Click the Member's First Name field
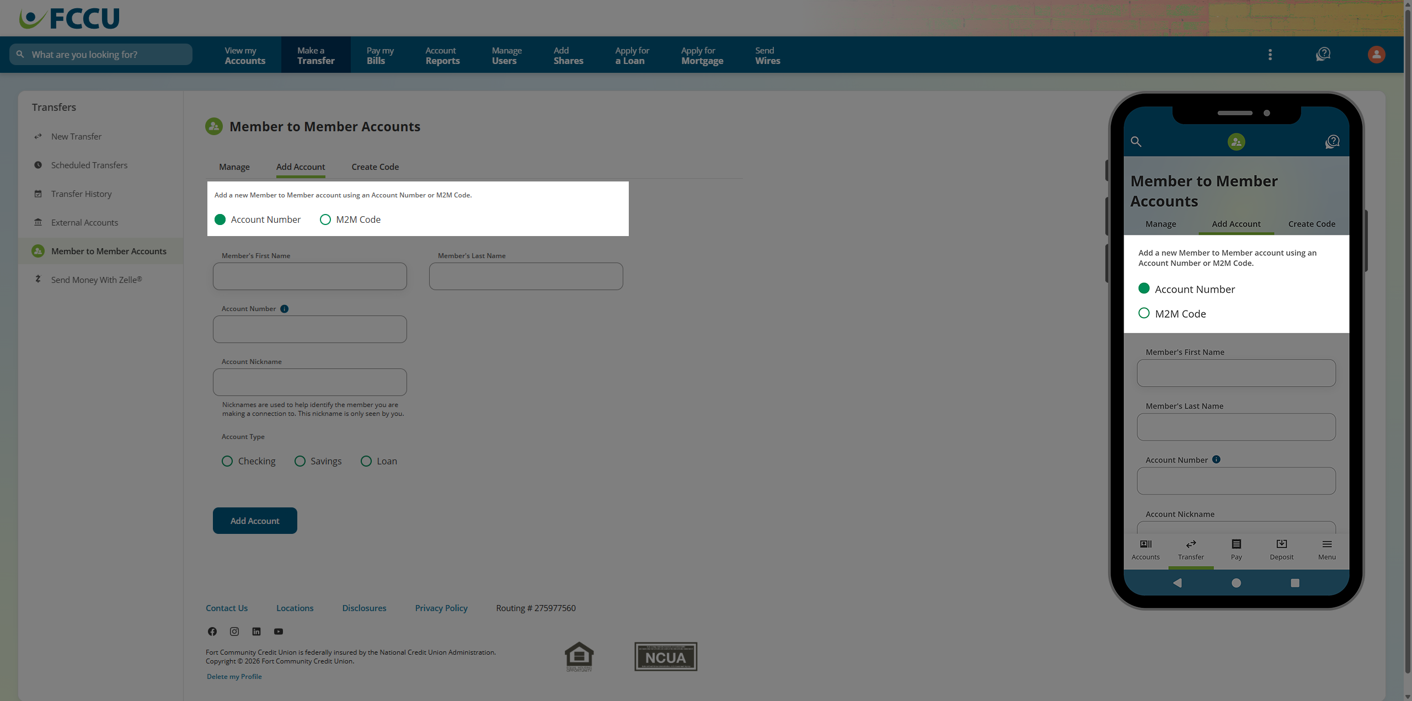Viewport: 1412px width, 701px height. click(x=310, y=276)
